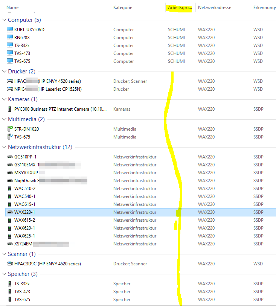Select the TVS-675 storage device icon under Speicher
276x306 pixels.
coord(10,299)
